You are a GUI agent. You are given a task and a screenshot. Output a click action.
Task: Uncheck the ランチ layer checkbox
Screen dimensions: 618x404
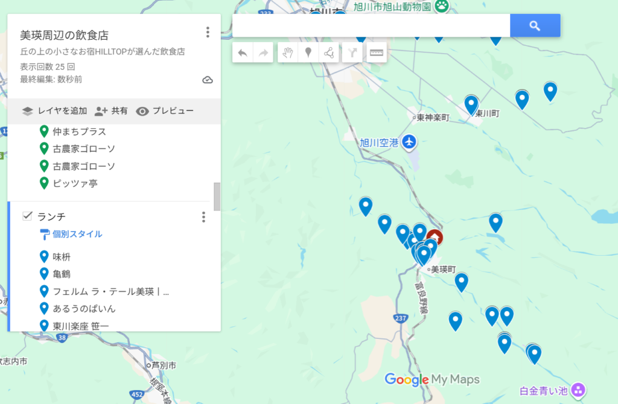pyautogui.click(x=27, y=216)
